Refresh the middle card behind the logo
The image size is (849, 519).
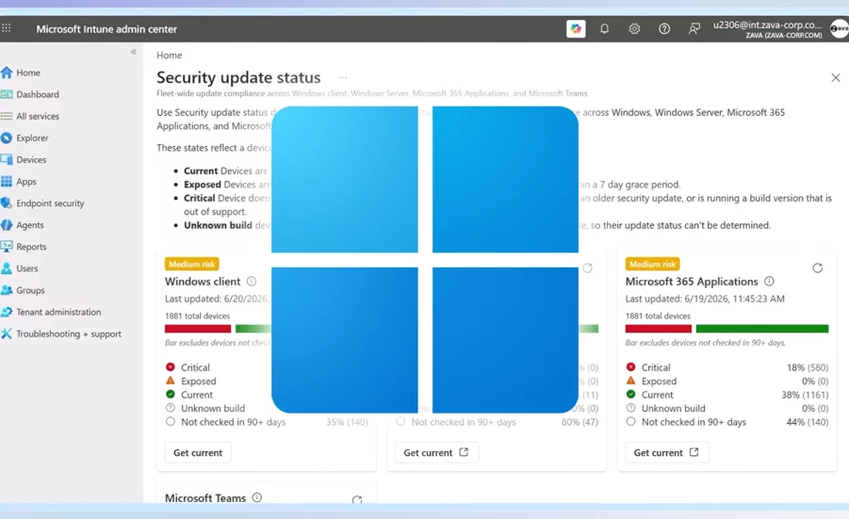587,268
